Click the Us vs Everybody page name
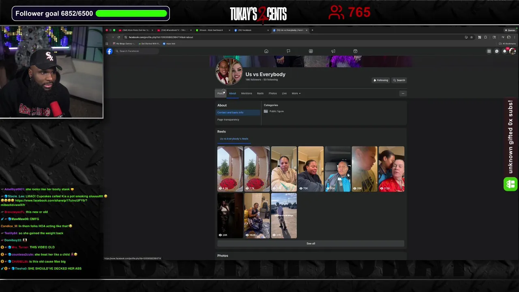519x292 pixels. [265, 74]
